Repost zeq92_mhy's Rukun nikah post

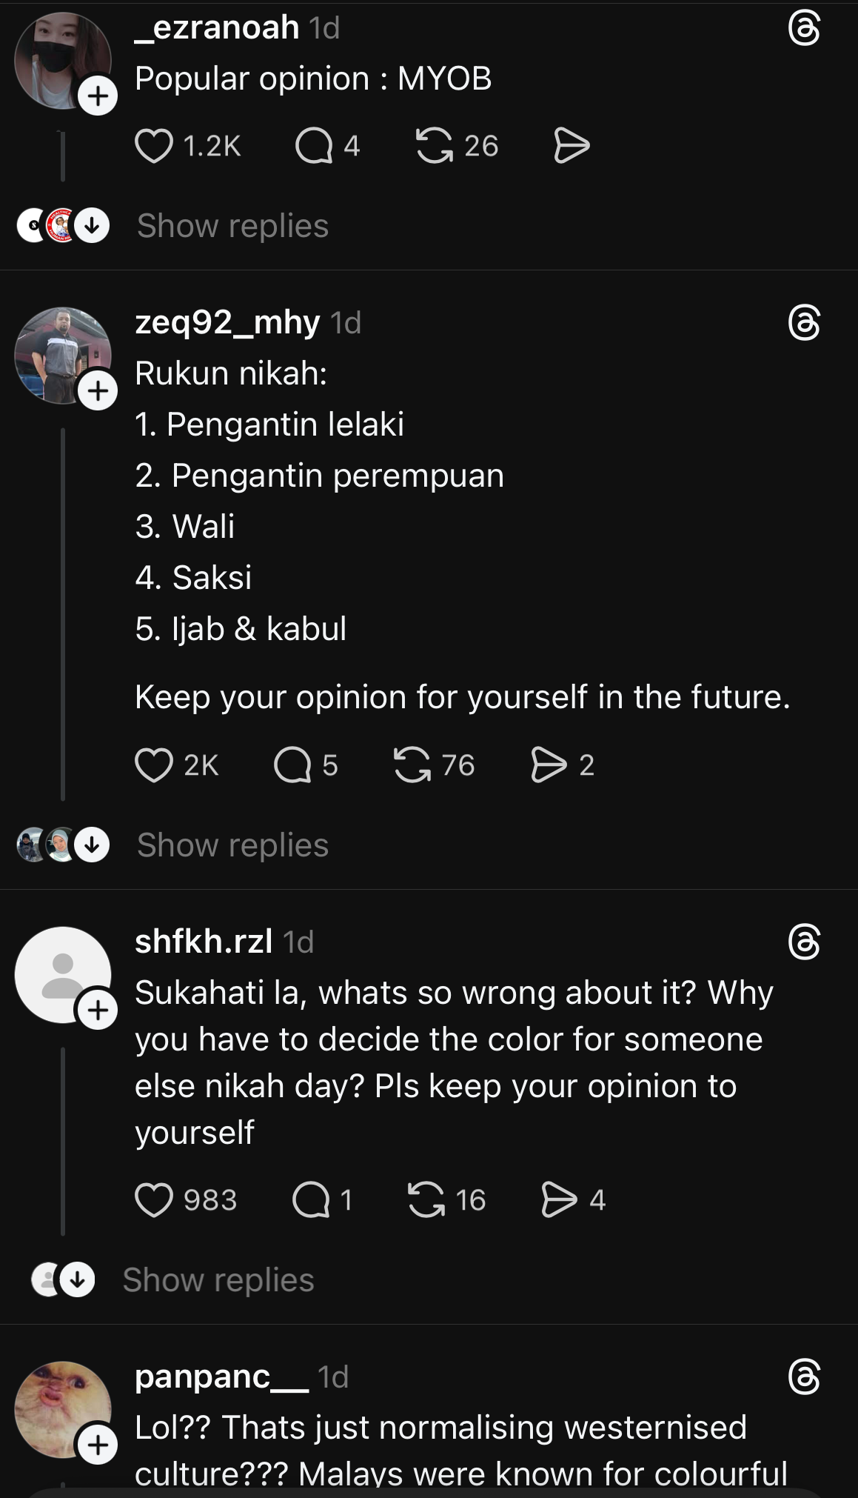pyautogui.click(x=412, y=765)
